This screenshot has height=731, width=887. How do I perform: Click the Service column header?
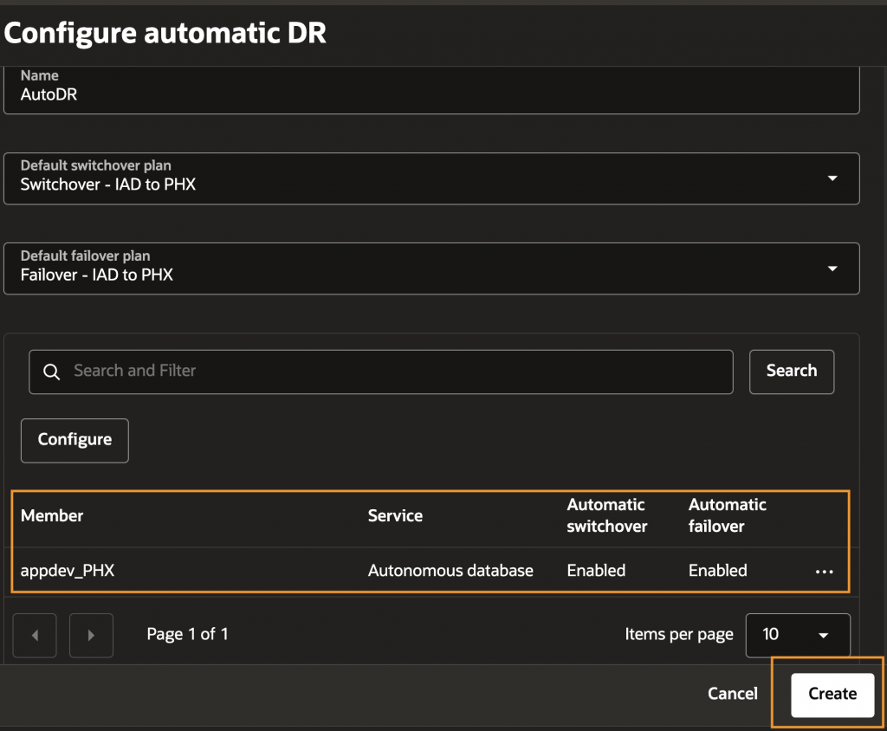[395, 515]
